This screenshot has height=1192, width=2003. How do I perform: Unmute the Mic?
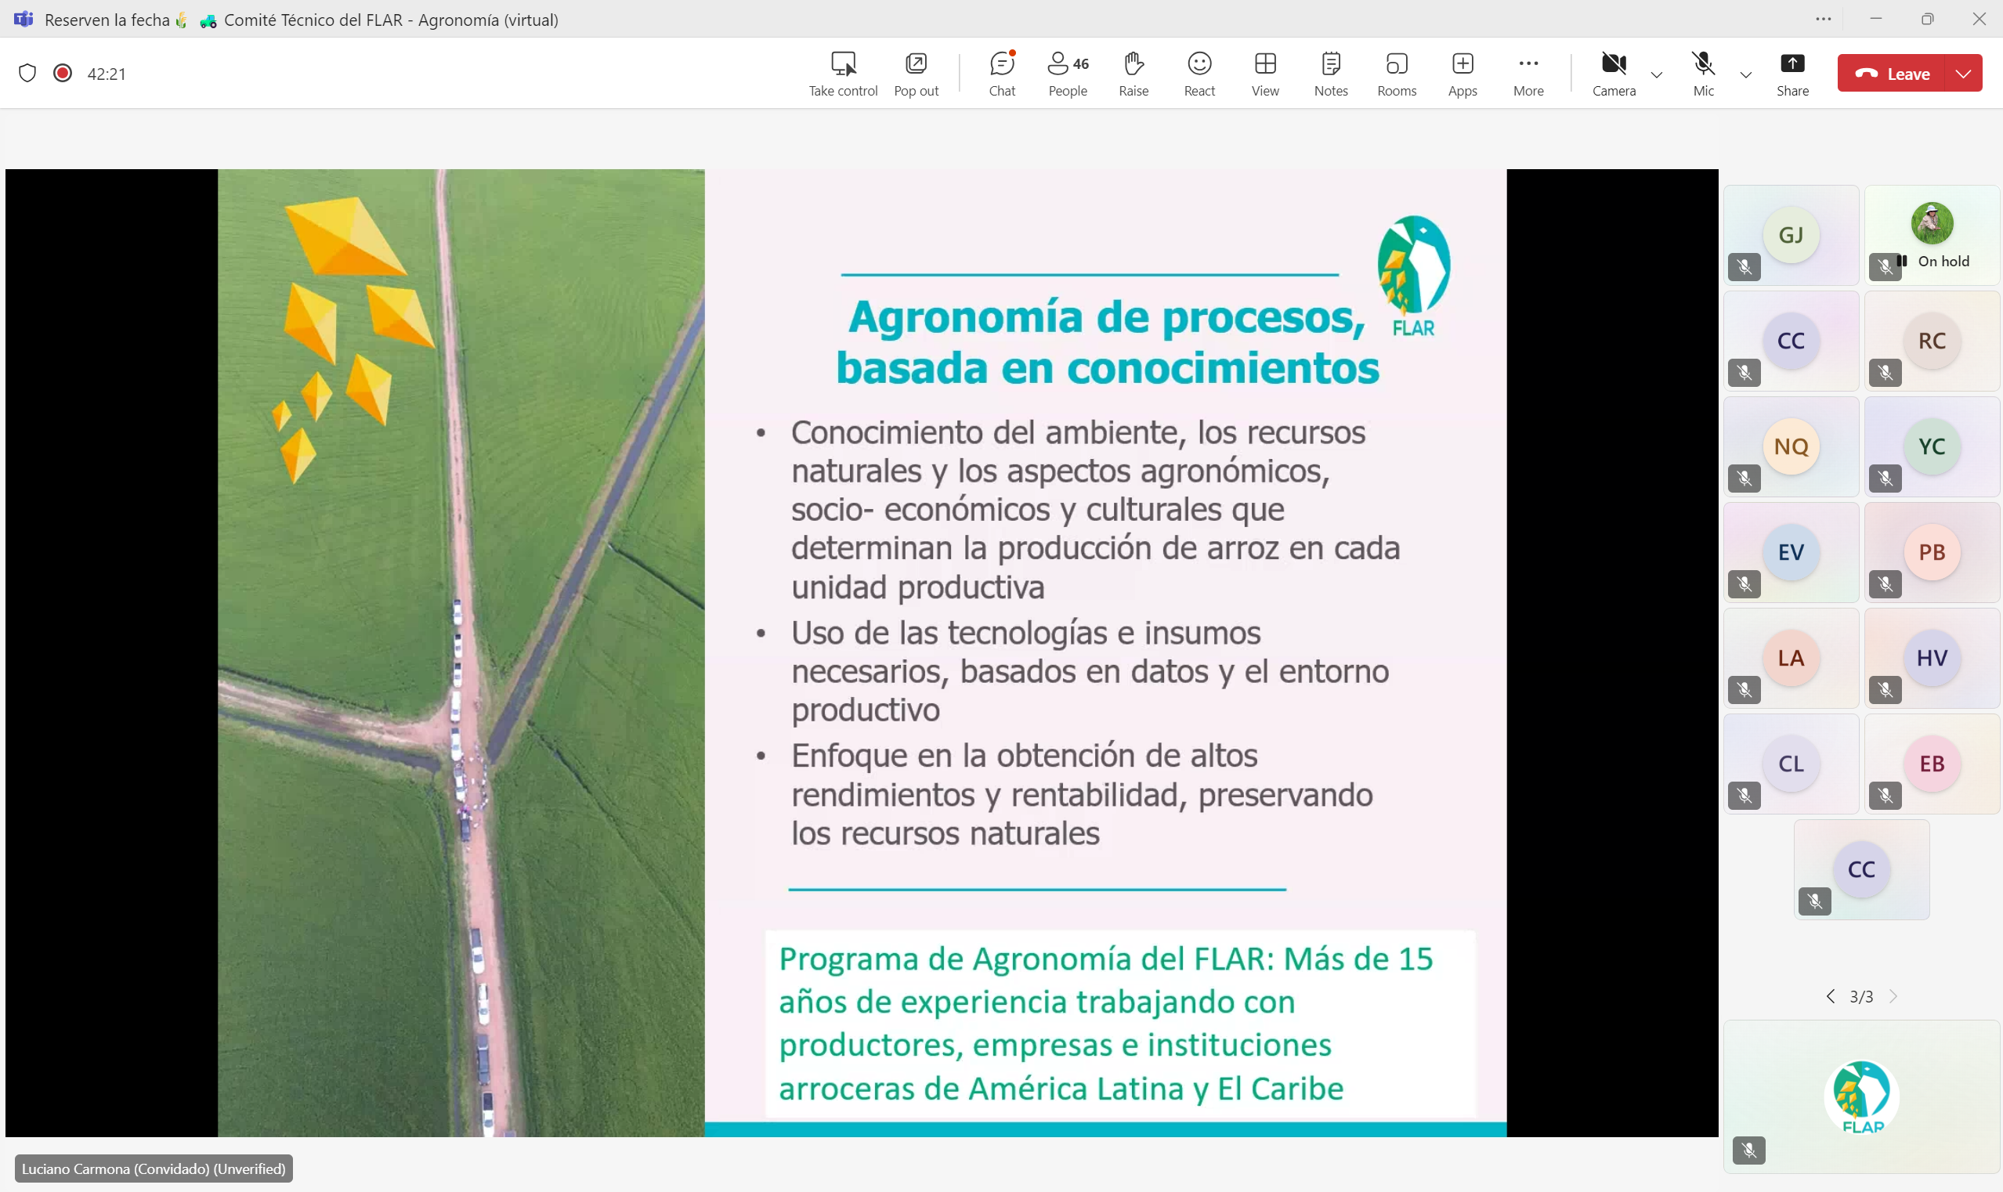[1703, 73]
